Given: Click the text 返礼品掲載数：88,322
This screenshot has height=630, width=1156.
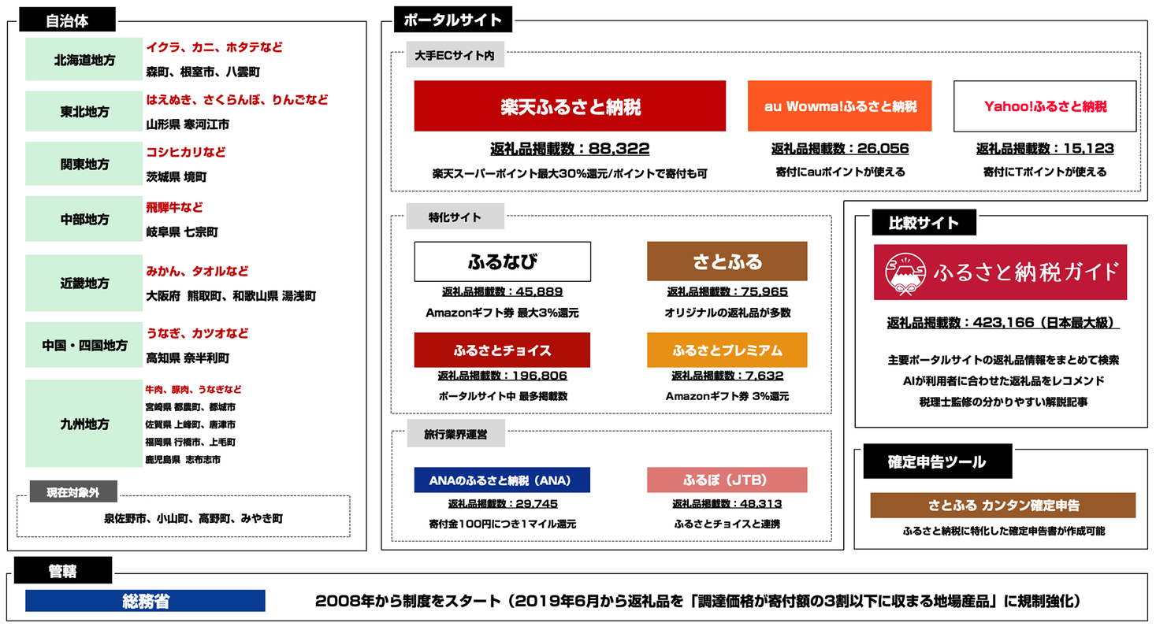Looking at the screenshot, I should coord(570,148).
